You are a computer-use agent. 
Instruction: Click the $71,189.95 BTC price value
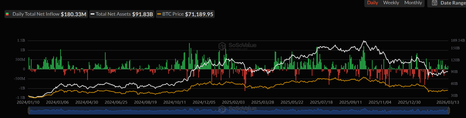coord(199,14)
